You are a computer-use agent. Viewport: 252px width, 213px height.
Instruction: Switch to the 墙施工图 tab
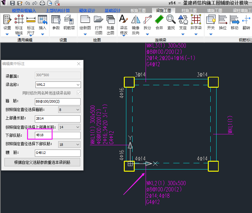pyautogui.click(x=215, y=11)
